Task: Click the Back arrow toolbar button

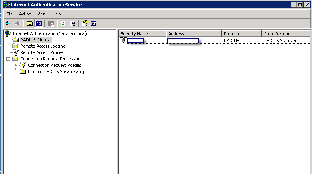Action: click(x=8, y=23)
